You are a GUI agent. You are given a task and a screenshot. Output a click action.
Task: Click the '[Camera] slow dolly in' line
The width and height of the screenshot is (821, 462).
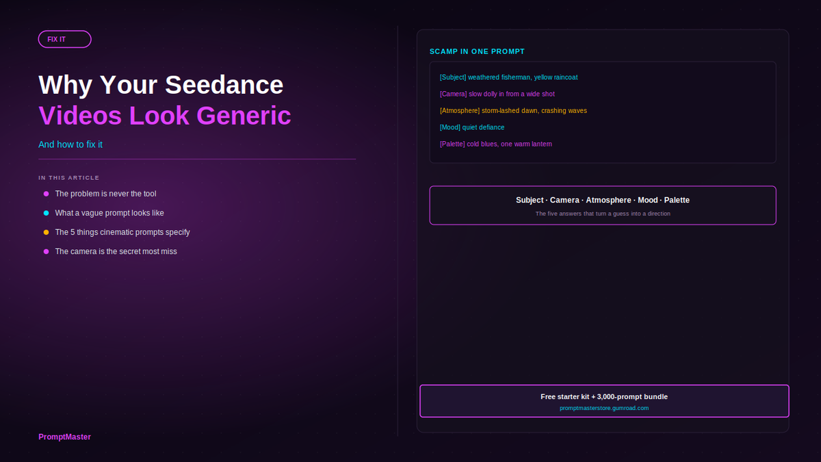pyautogui.click(x=497, y=94)
